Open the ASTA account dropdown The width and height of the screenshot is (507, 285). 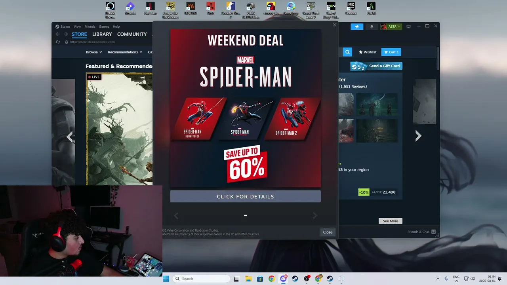[391, 27]
